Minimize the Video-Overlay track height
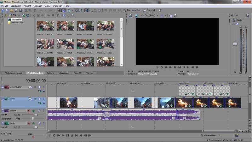252x142 pixels. [x=2, y=87]
